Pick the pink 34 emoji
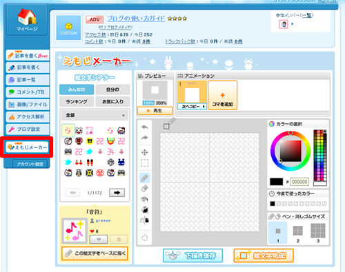 pyautogui.click(x=110, y=151)
